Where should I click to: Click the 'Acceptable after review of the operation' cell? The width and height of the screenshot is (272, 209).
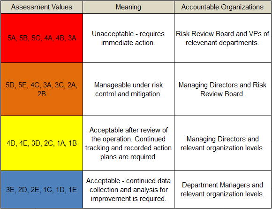coord(128,143)
